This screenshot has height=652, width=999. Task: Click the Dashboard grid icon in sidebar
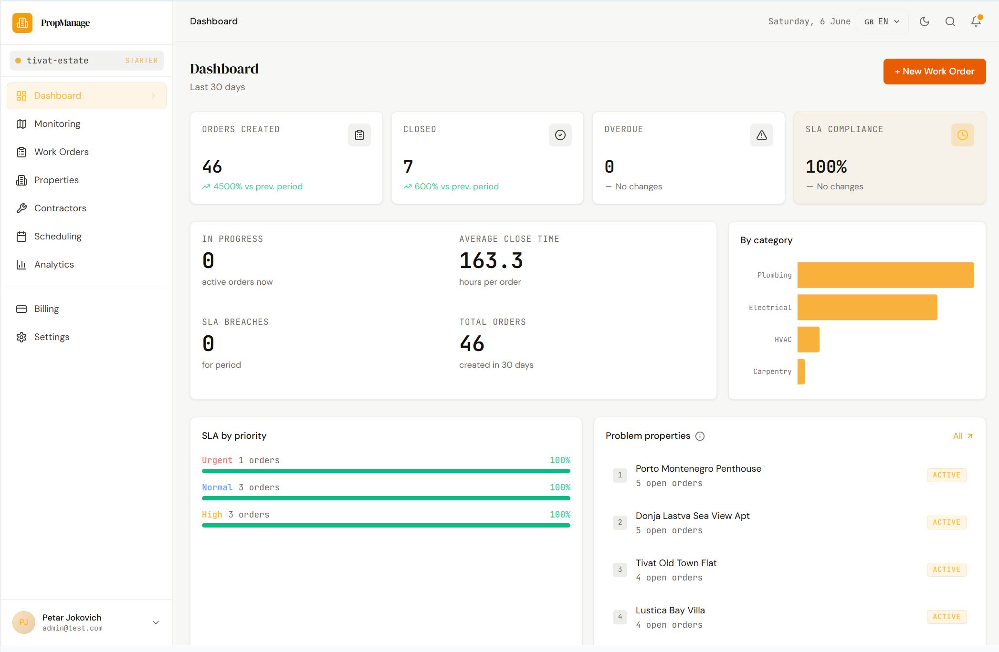coord(21,96)
